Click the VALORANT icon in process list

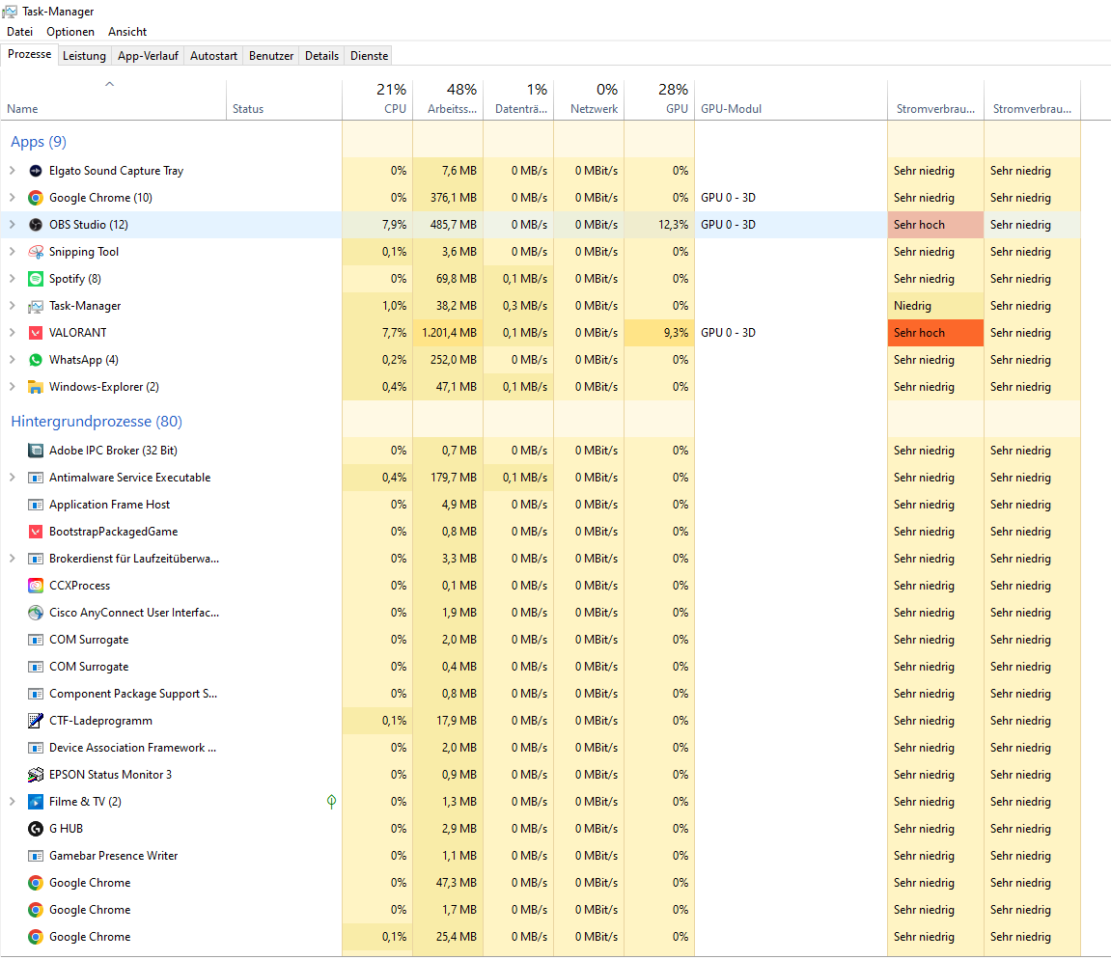point(36,333)
